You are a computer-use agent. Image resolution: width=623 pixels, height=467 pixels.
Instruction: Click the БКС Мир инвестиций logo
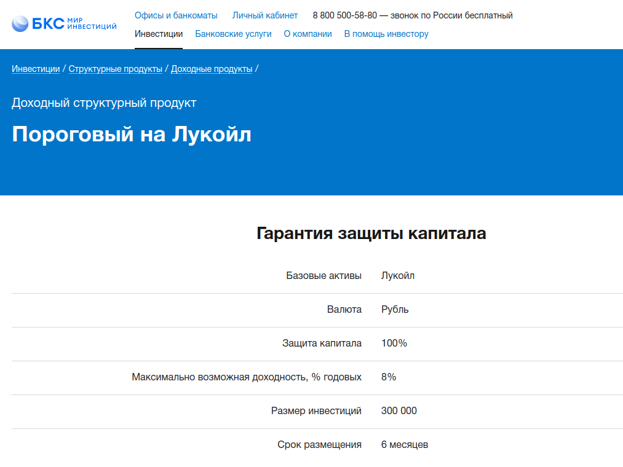(64, 24)
